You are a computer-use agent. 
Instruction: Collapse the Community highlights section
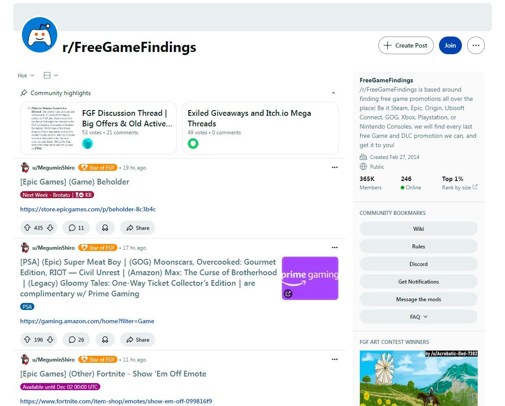(x=333, y=93)
